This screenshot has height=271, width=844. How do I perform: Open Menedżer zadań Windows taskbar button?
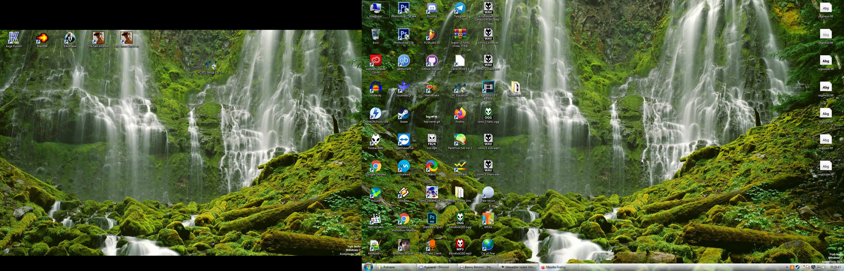518,267
